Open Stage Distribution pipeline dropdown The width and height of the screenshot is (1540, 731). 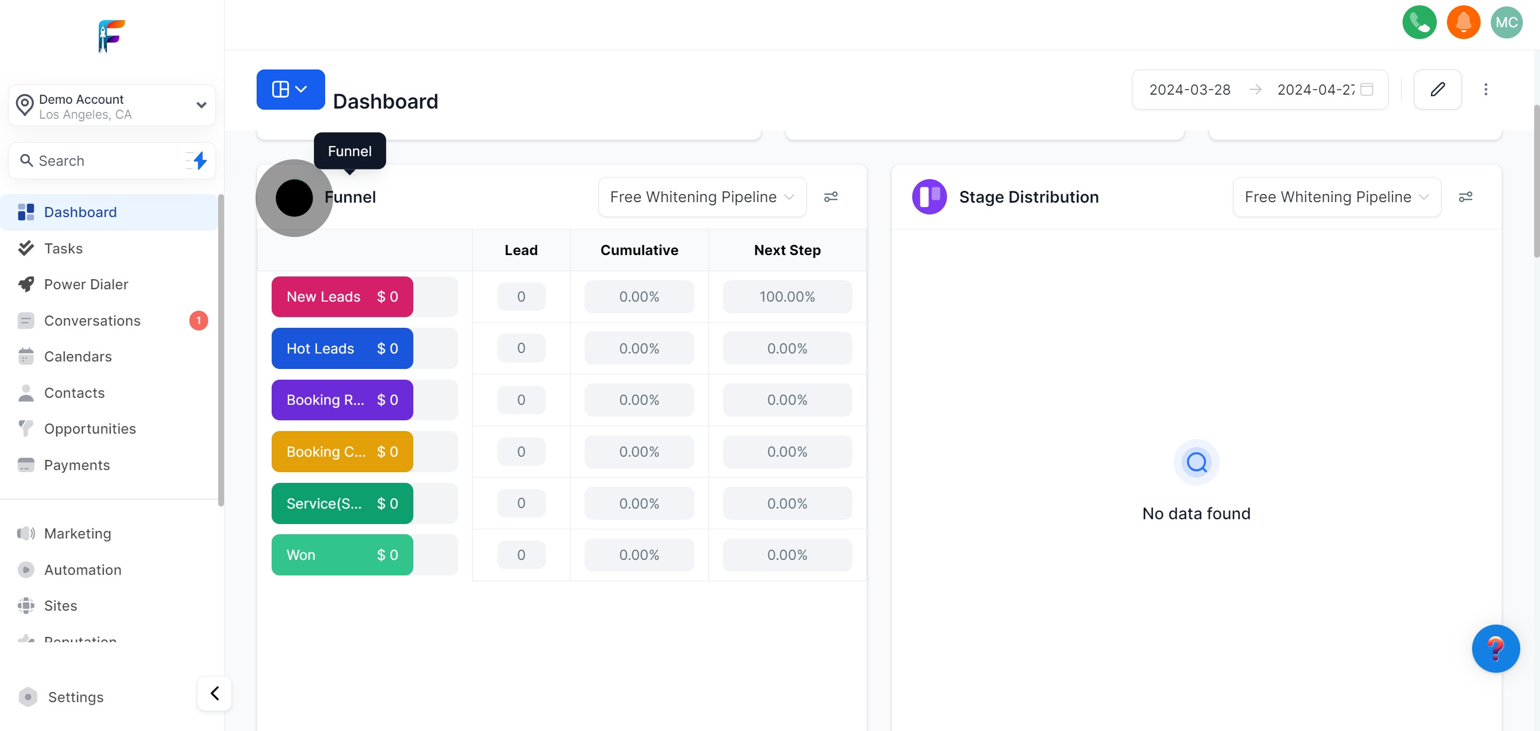pos(1336,197)
